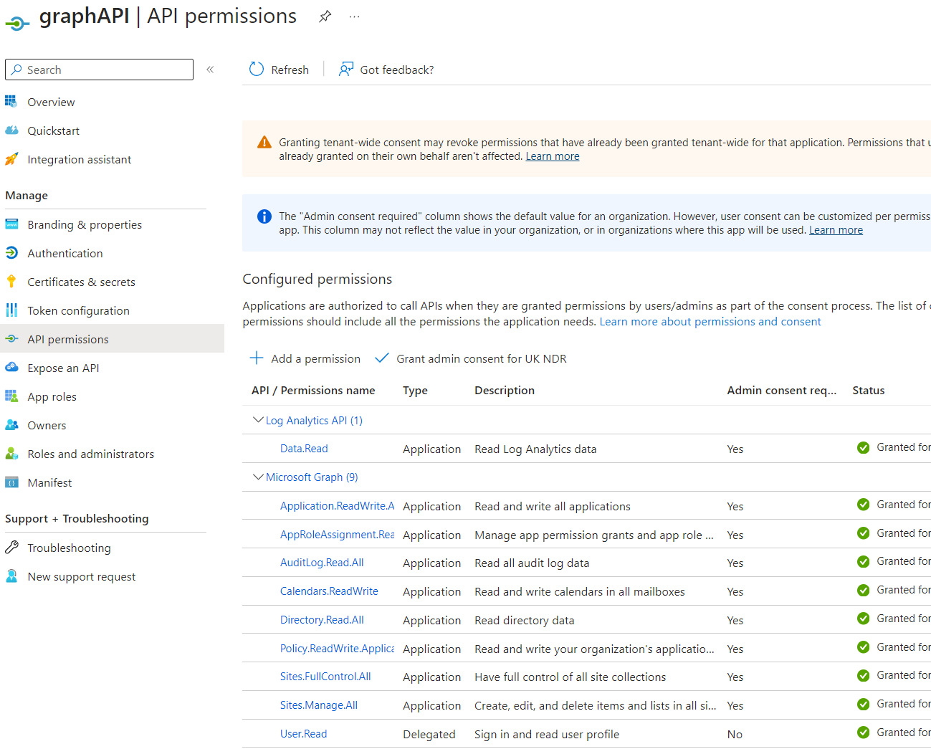
Task: Open the User.Read permission
Action: click(303, 734)
